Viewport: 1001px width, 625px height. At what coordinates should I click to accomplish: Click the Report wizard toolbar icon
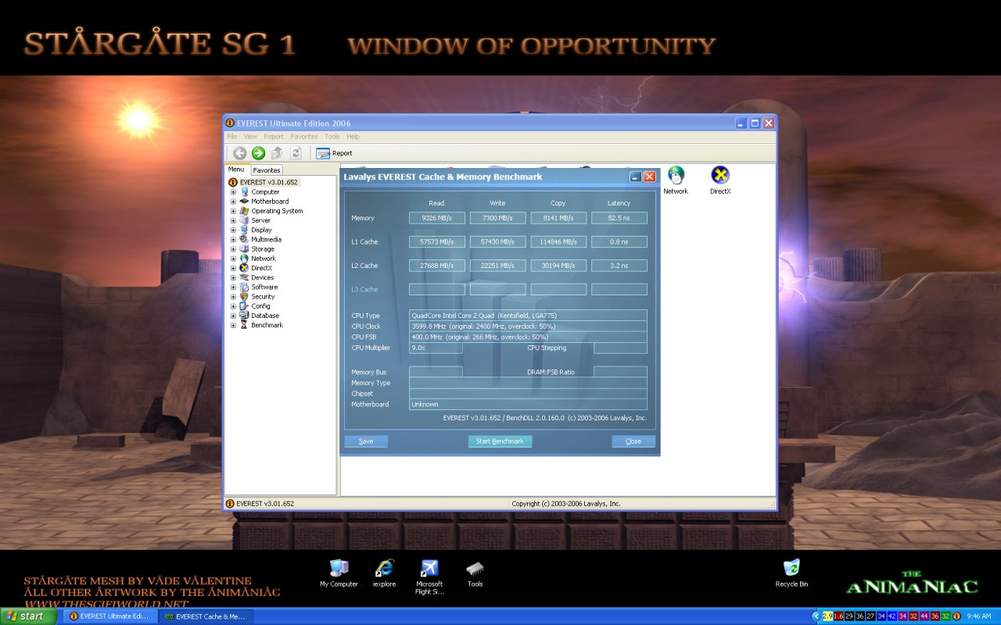[323, 153]
